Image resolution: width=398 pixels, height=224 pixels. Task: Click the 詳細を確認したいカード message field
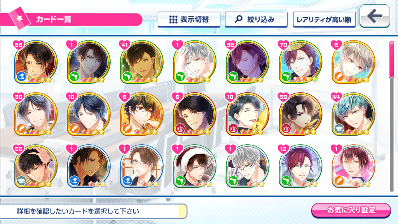pyautogui.click(x=93, y=211)
